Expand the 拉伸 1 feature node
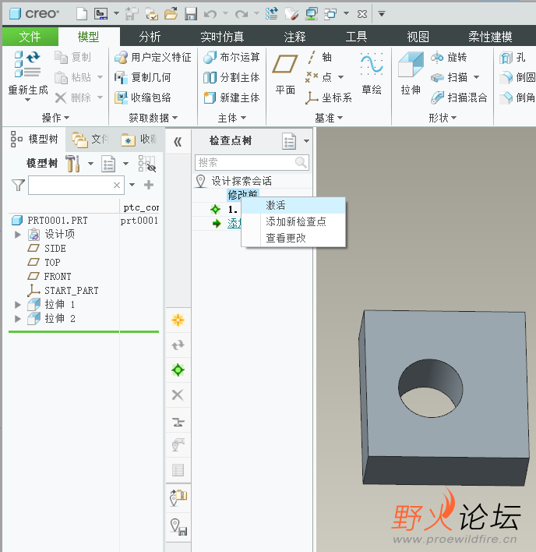The image size is (536, 552). point(18,305)
